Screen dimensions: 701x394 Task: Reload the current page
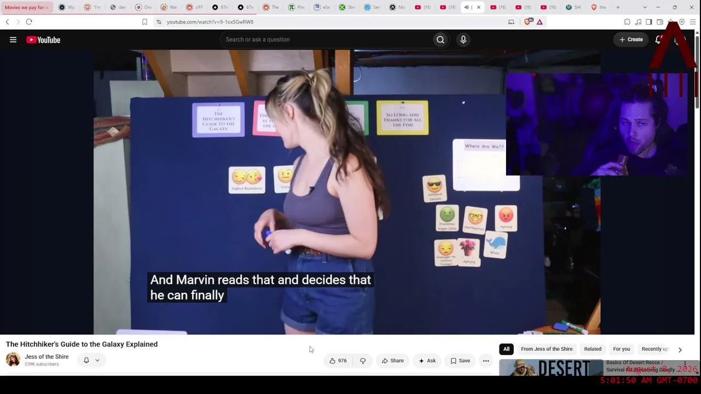click(29, 22)
